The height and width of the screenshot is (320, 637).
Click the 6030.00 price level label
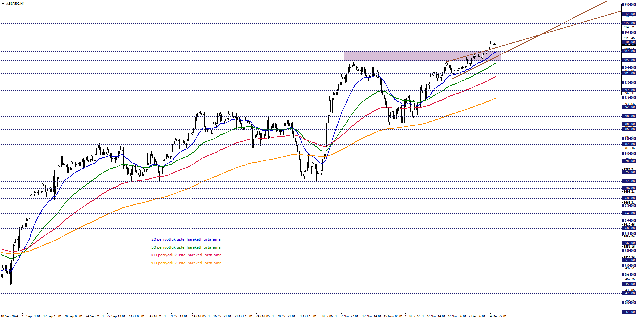[629, 68]
